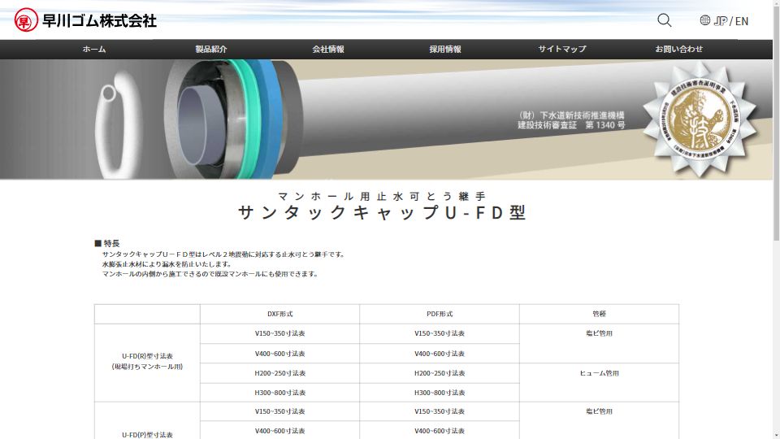
Task: Open PDF V400~600寸法表 for U-FD(P)
Action: point(440,431)
